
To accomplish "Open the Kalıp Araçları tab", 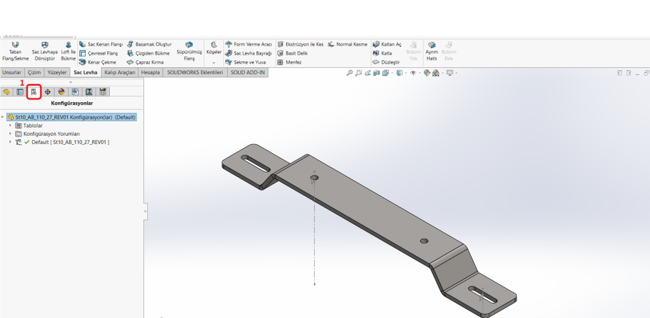I will click(120, 73).
